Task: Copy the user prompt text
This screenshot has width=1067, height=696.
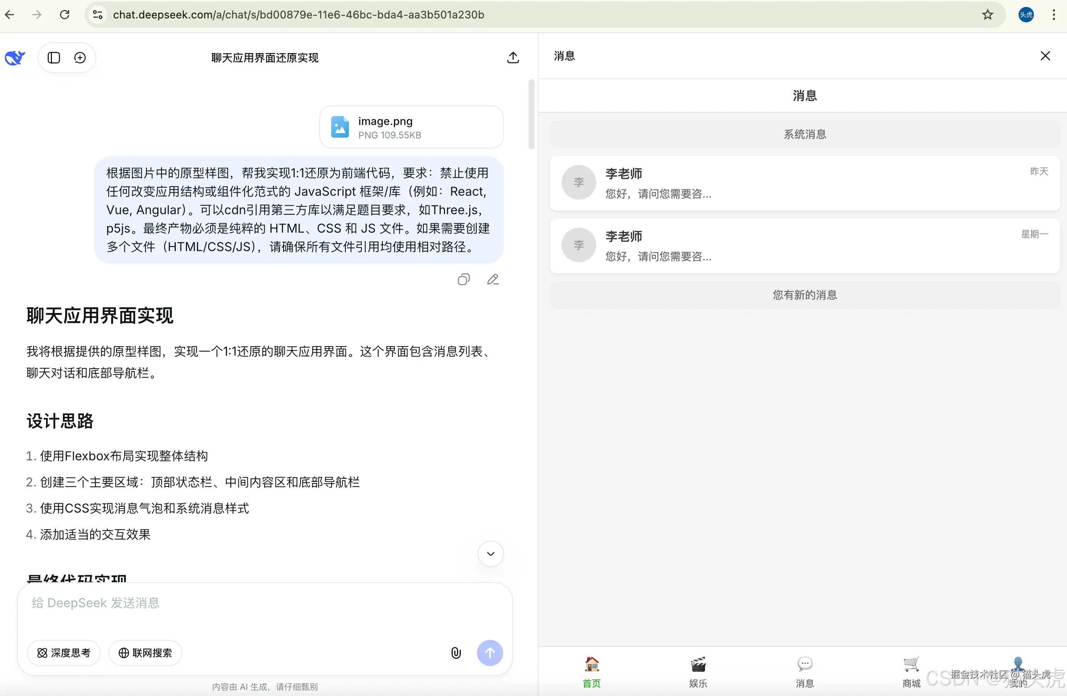Action: (x=463, y=279)
